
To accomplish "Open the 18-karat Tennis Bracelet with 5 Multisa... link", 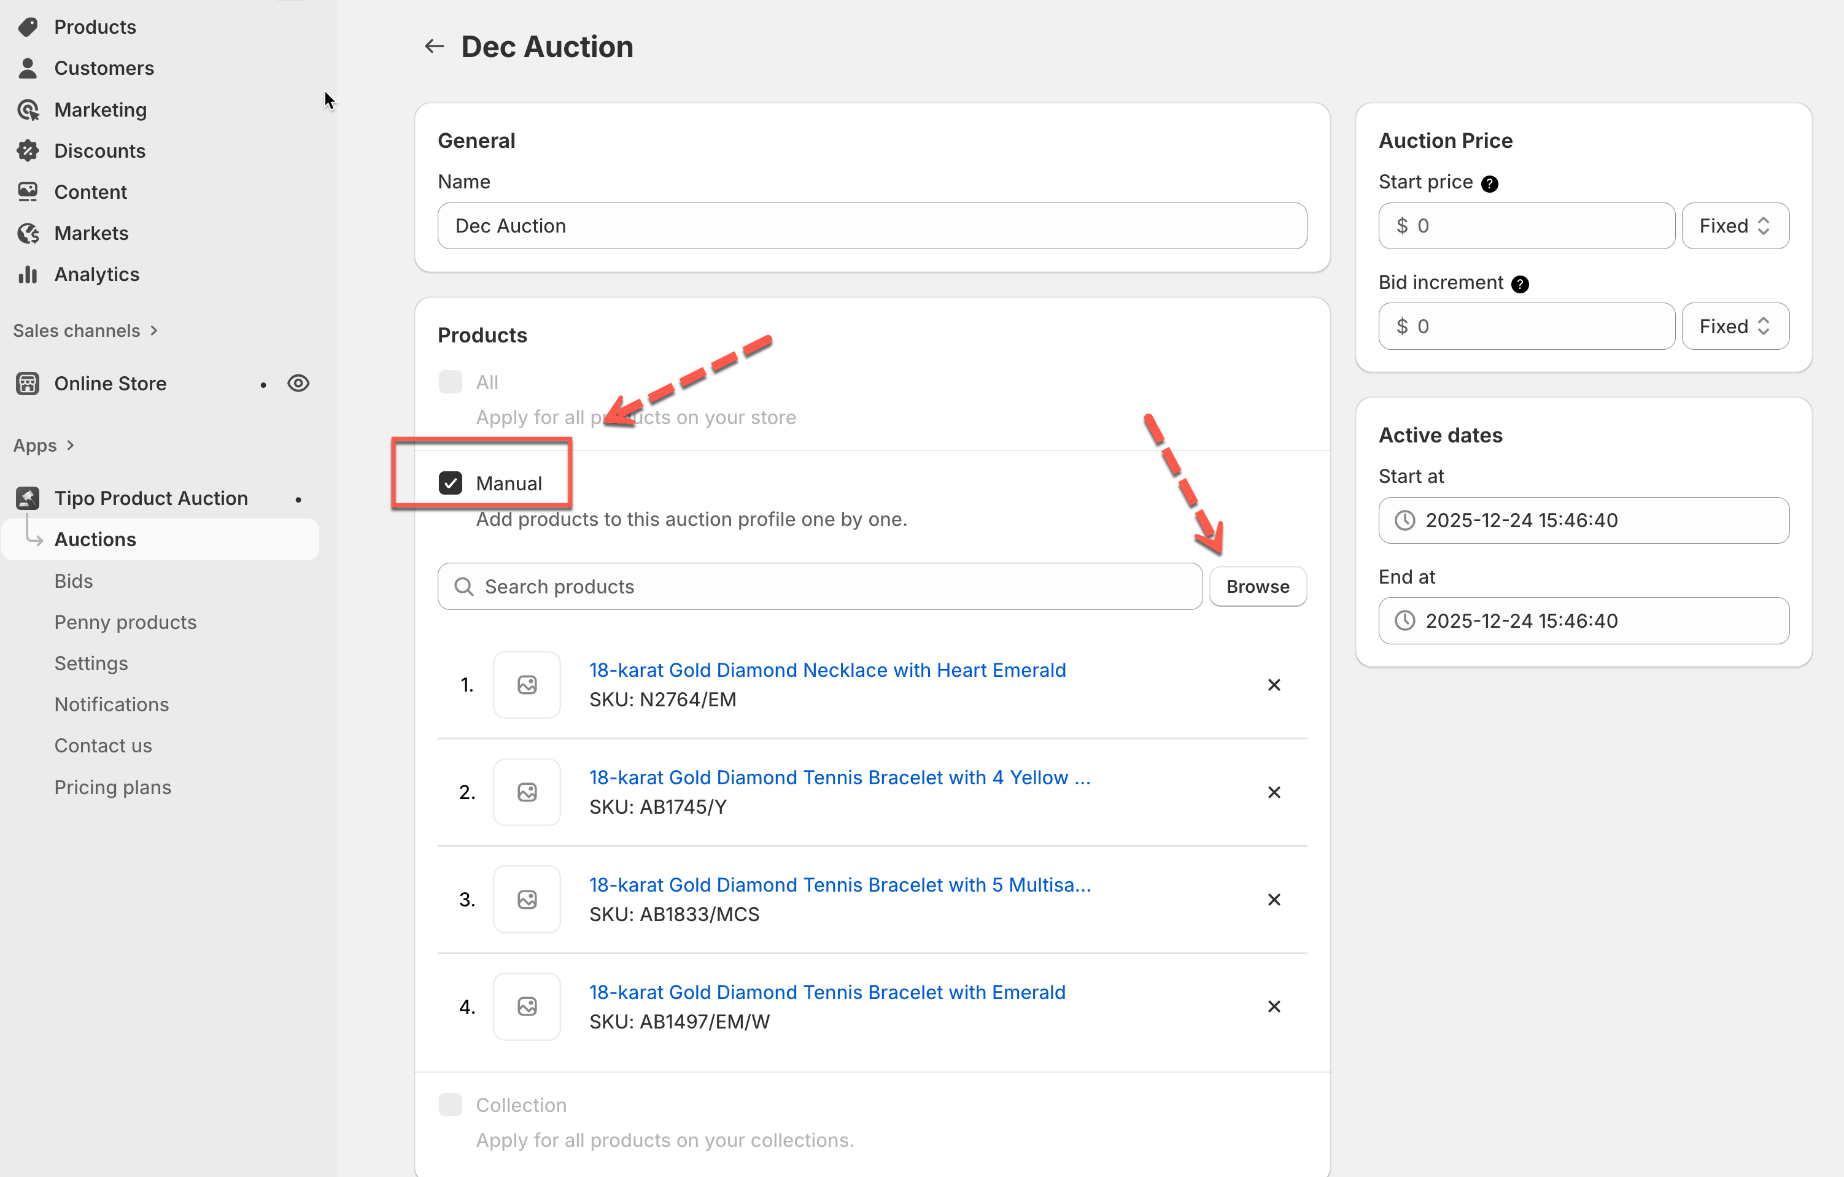I will point(839,884).
